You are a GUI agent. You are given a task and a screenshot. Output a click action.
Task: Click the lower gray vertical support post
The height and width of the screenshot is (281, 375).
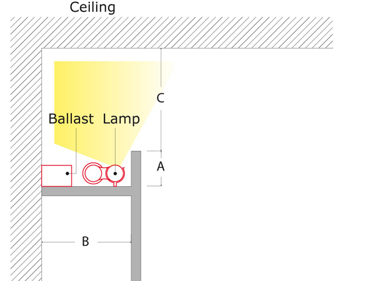(136, 239)
